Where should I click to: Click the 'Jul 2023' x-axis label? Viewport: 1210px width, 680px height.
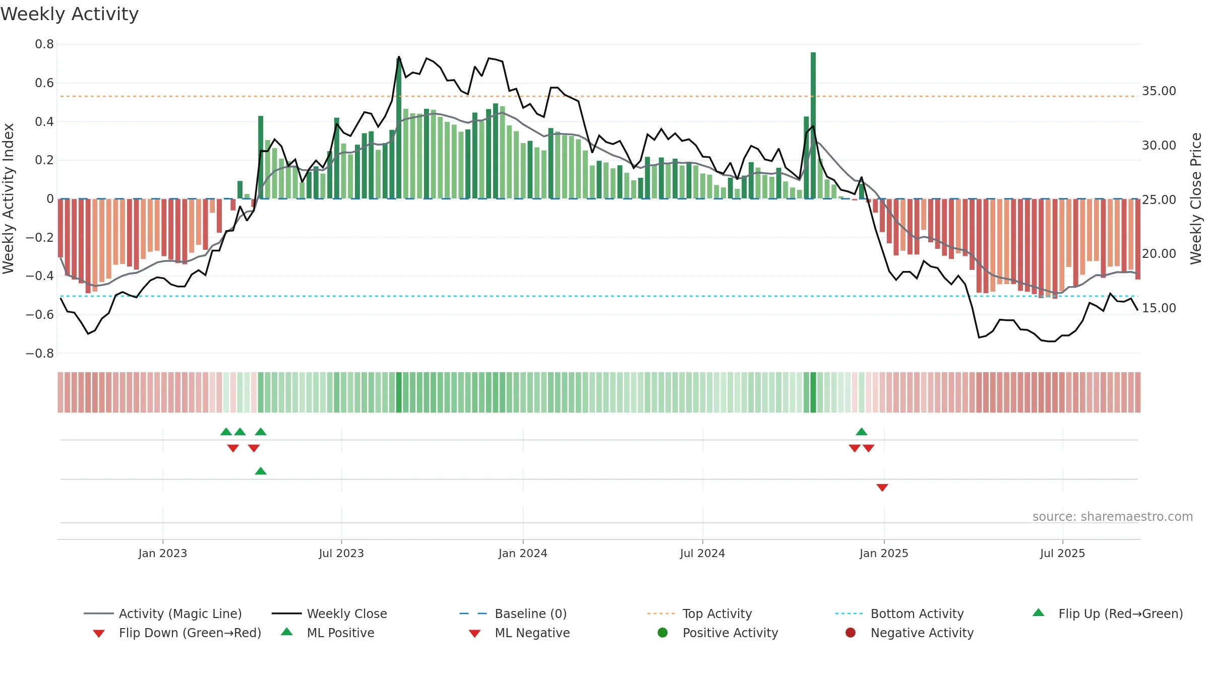[x=341, y=553]
